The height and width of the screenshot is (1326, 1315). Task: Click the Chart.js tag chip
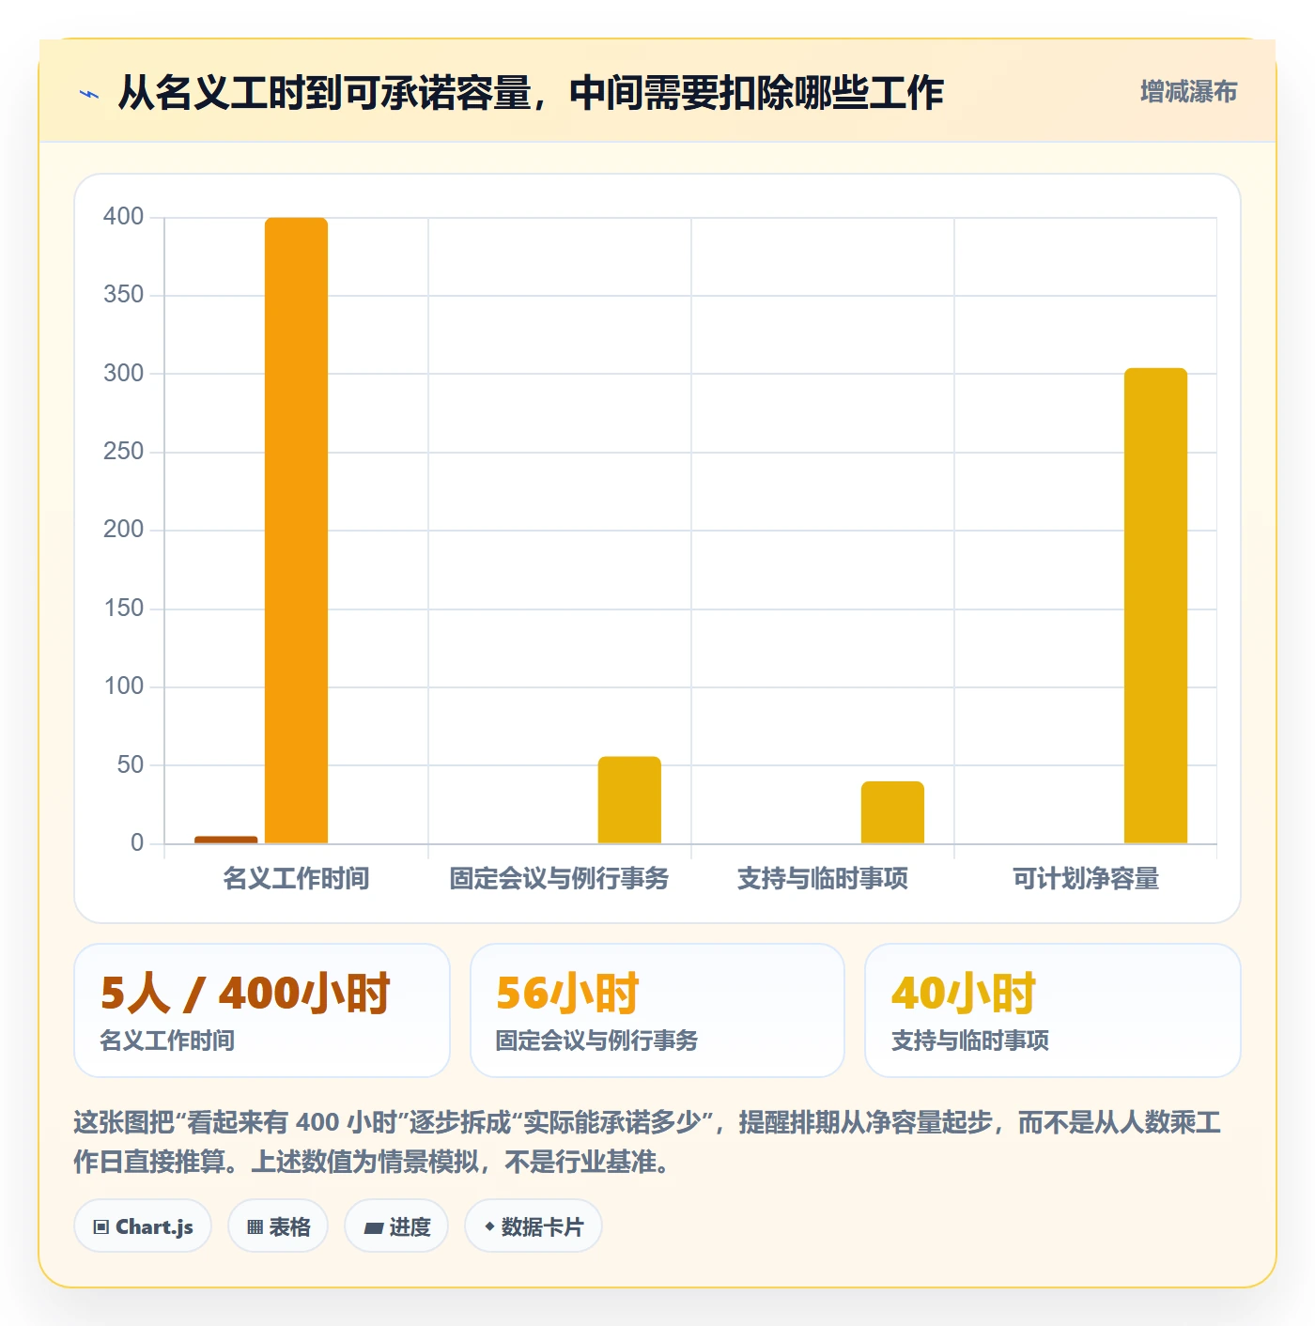coord(143,1226)
